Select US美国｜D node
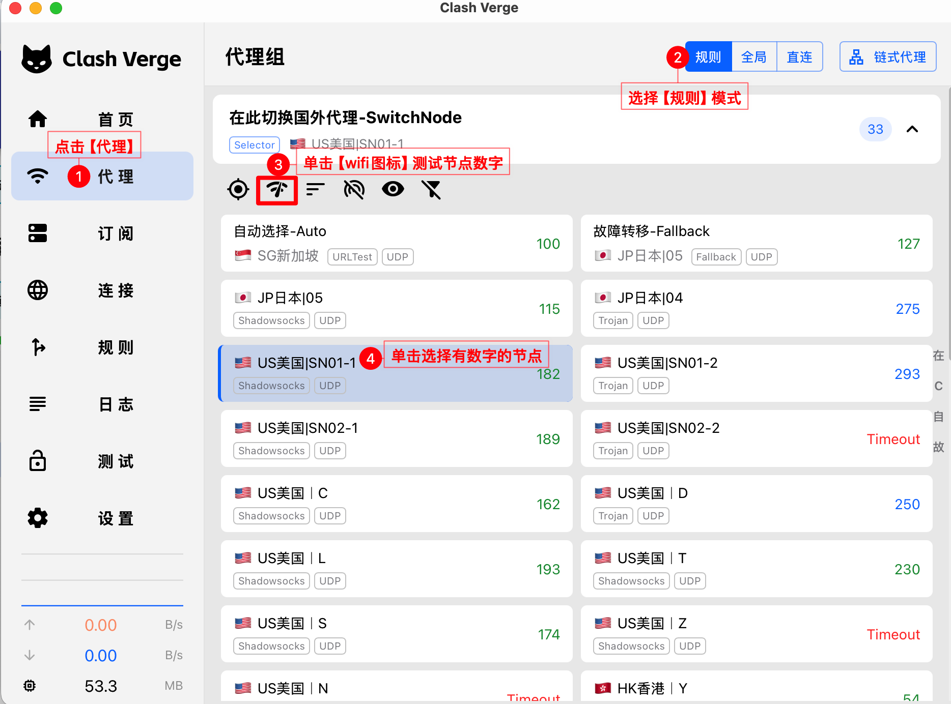Screen dimensions: 951x704 click(757, 504)
